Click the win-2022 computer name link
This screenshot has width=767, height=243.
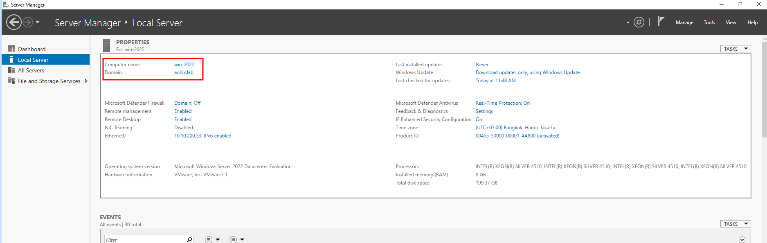184,65
